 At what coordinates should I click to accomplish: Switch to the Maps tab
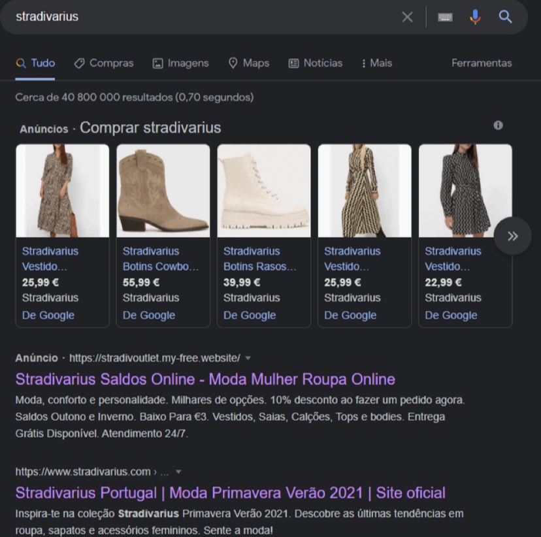point(249,63)
